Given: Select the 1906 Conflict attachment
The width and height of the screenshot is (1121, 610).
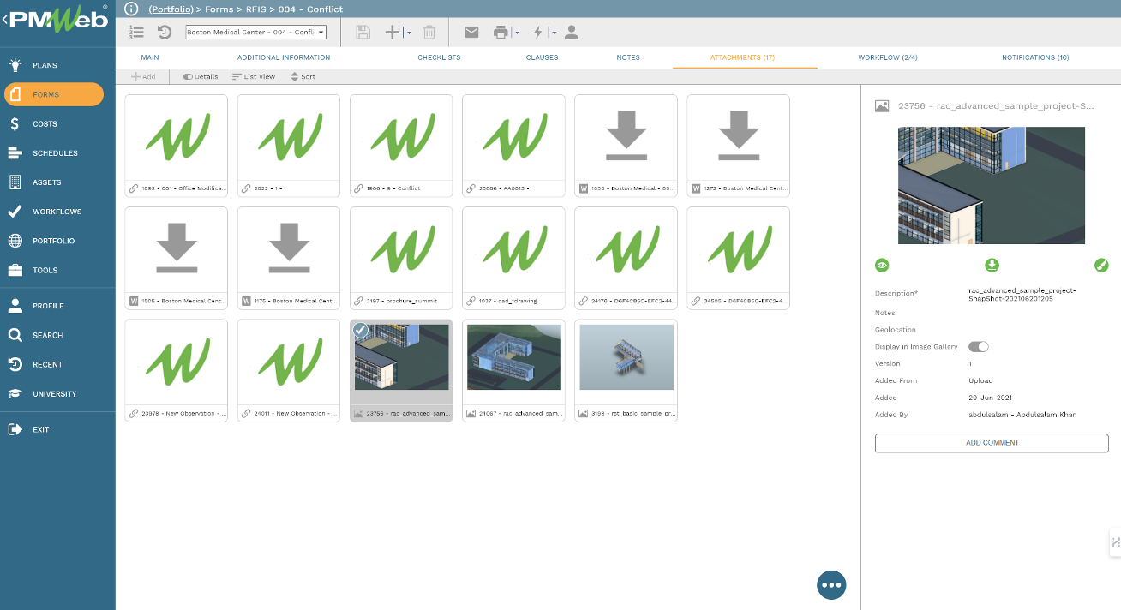Looking at the screenshot, I should point(401,146).
